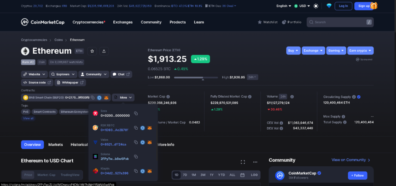Click the share icon beside Ethereum title
Image resolution: width=396 pixels, height=186 pixels.
click(x=104, y=51)
